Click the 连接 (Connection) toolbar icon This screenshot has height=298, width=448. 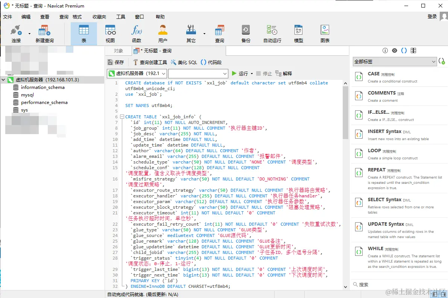point(16,34)
